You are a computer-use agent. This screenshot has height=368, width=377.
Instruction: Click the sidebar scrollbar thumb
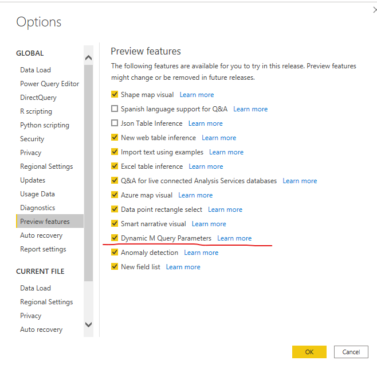88,173
